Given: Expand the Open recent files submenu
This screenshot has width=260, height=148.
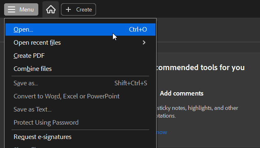Looking at the screenshot, I should coord(80,43).
